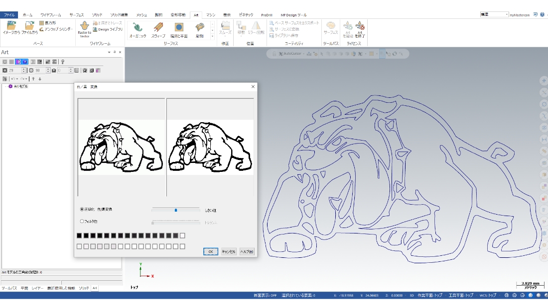
Task: Select the 長方形 rectangle base tool
Action: coord(48,23)
